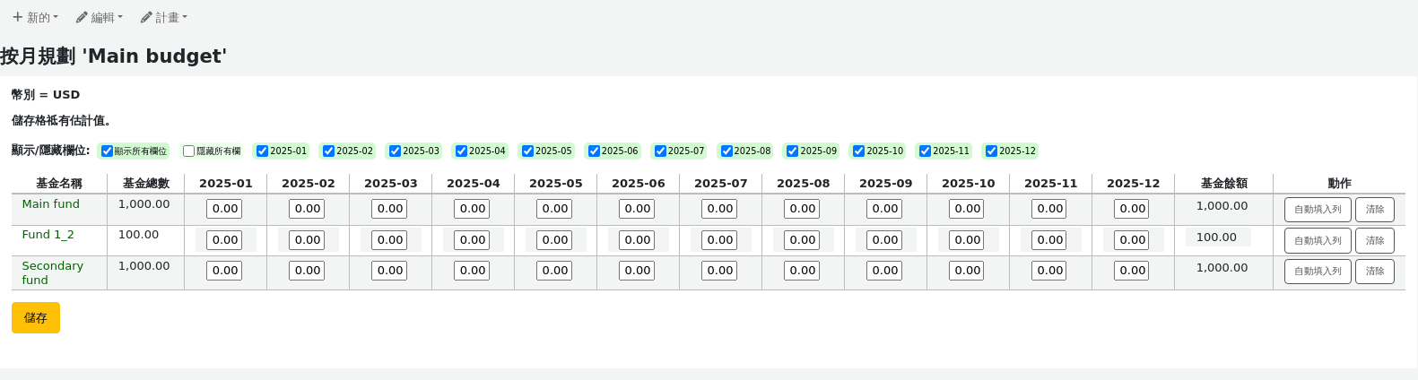Open the Secondary fund link
This screenshot has height=380, width=1418.
[x=53, y=272]
